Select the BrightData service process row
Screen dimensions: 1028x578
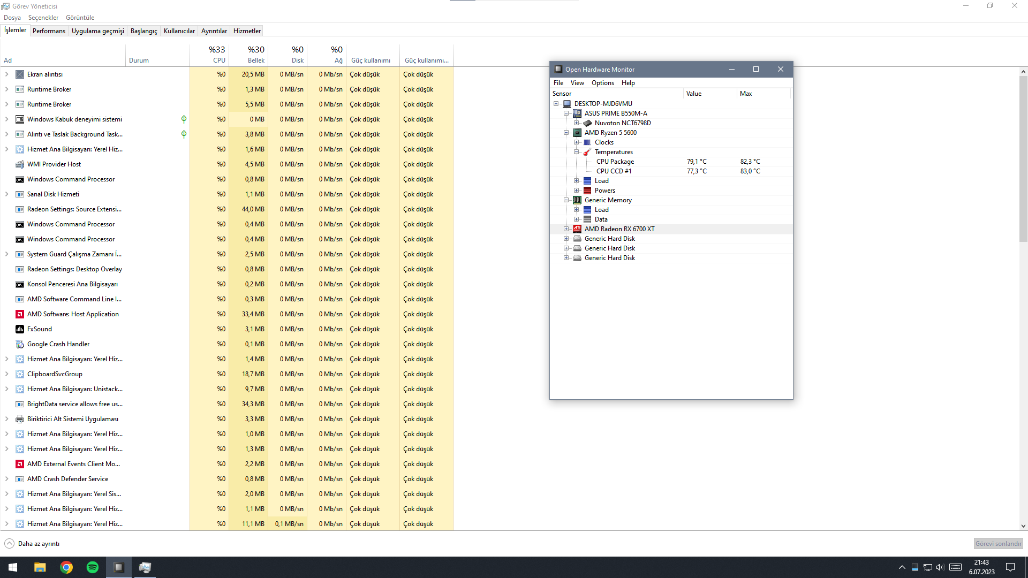point(227,404)
